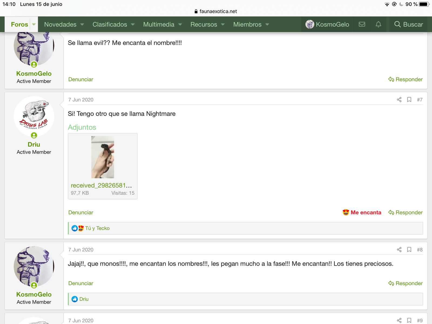Toggle bookmark on post #8

coord(409,250)
